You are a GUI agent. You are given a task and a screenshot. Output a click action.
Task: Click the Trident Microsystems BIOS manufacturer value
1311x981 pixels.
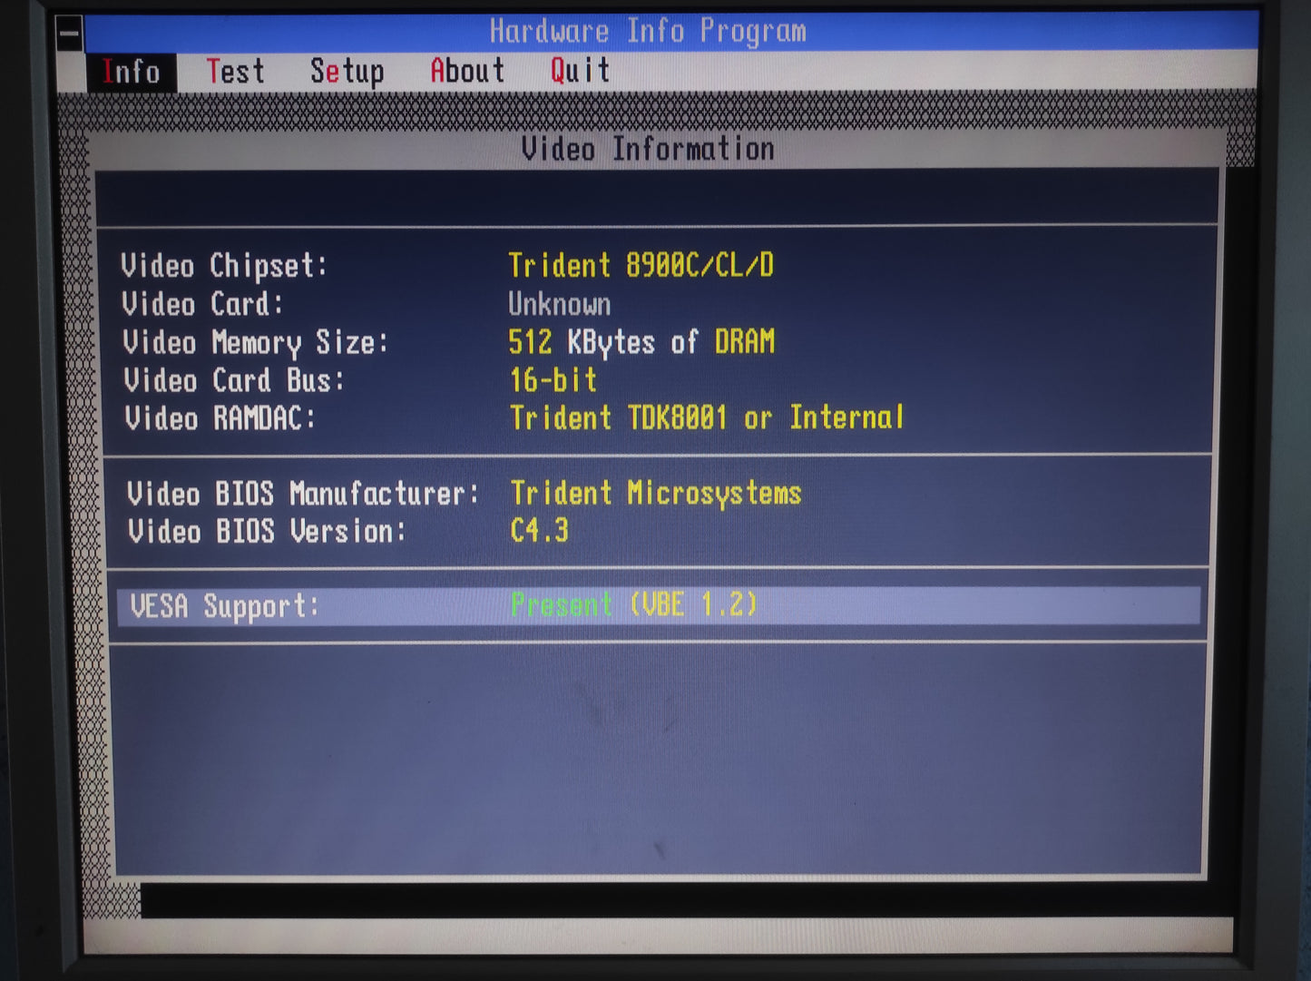(x=655, y=494)
